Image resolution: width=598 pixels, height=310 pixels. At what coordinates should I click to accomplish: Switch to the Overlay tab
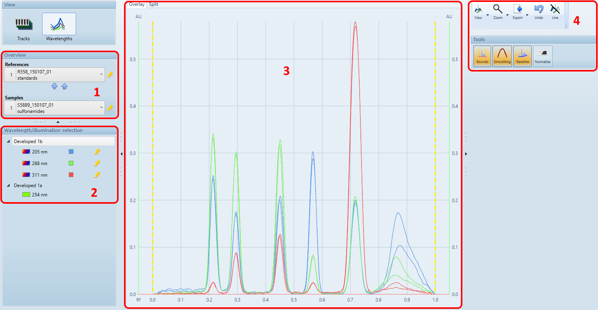(x=137, y=4)
